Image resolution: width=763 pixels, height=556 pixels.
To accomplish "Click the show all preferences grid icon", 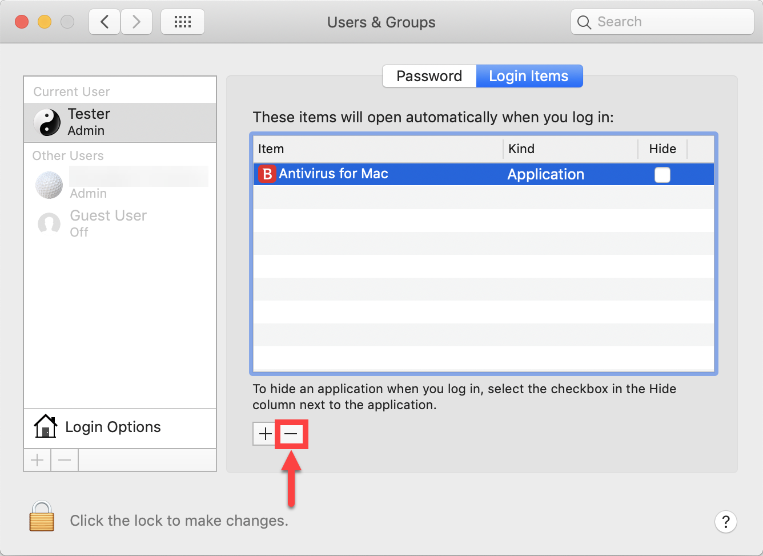I will point(182,21).
